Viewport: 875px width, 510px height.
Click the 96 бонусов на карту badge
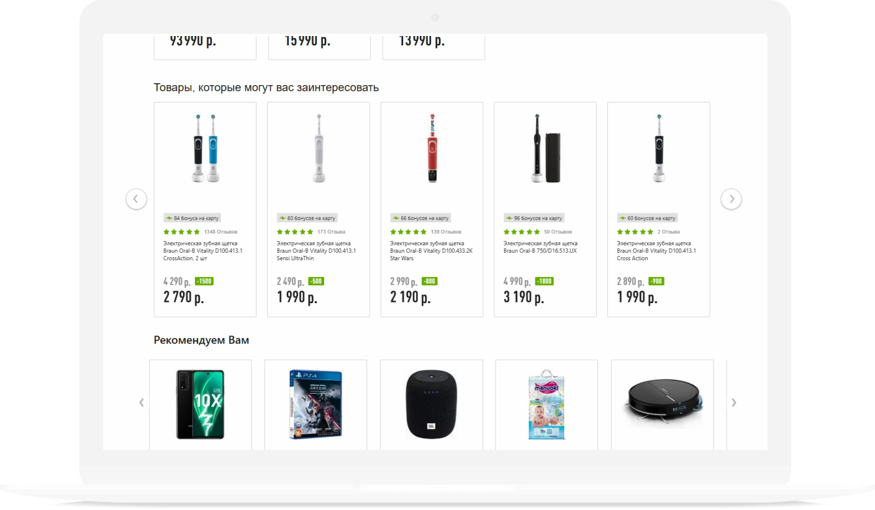point(533,218)
